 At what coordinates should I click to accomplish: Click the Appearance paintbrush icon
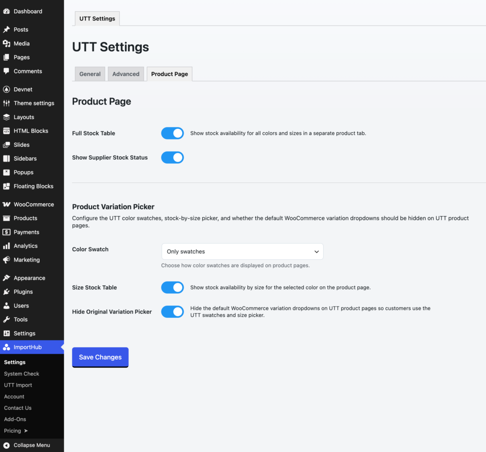click(x=7, y=278)
